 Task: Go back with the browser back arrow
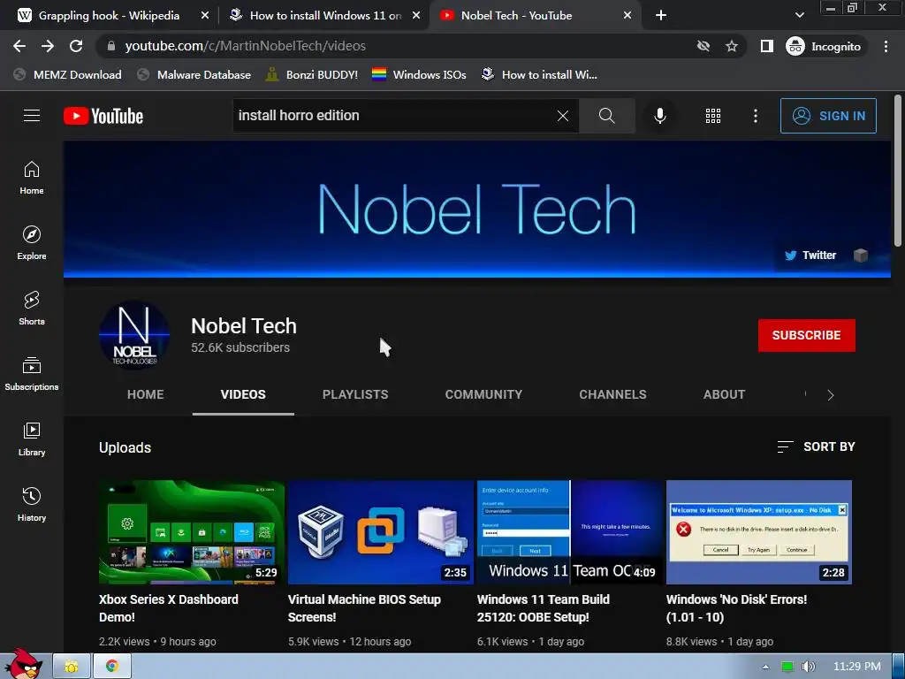coord(19,46)
